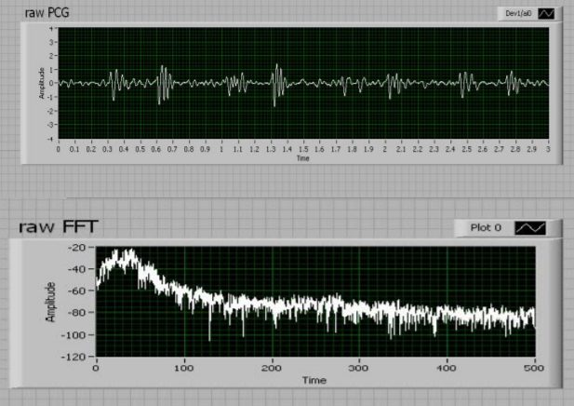Click the Plot 0 legend waveform icon
The width and height of the screenshot is (574, 406).
pos(528,228)
